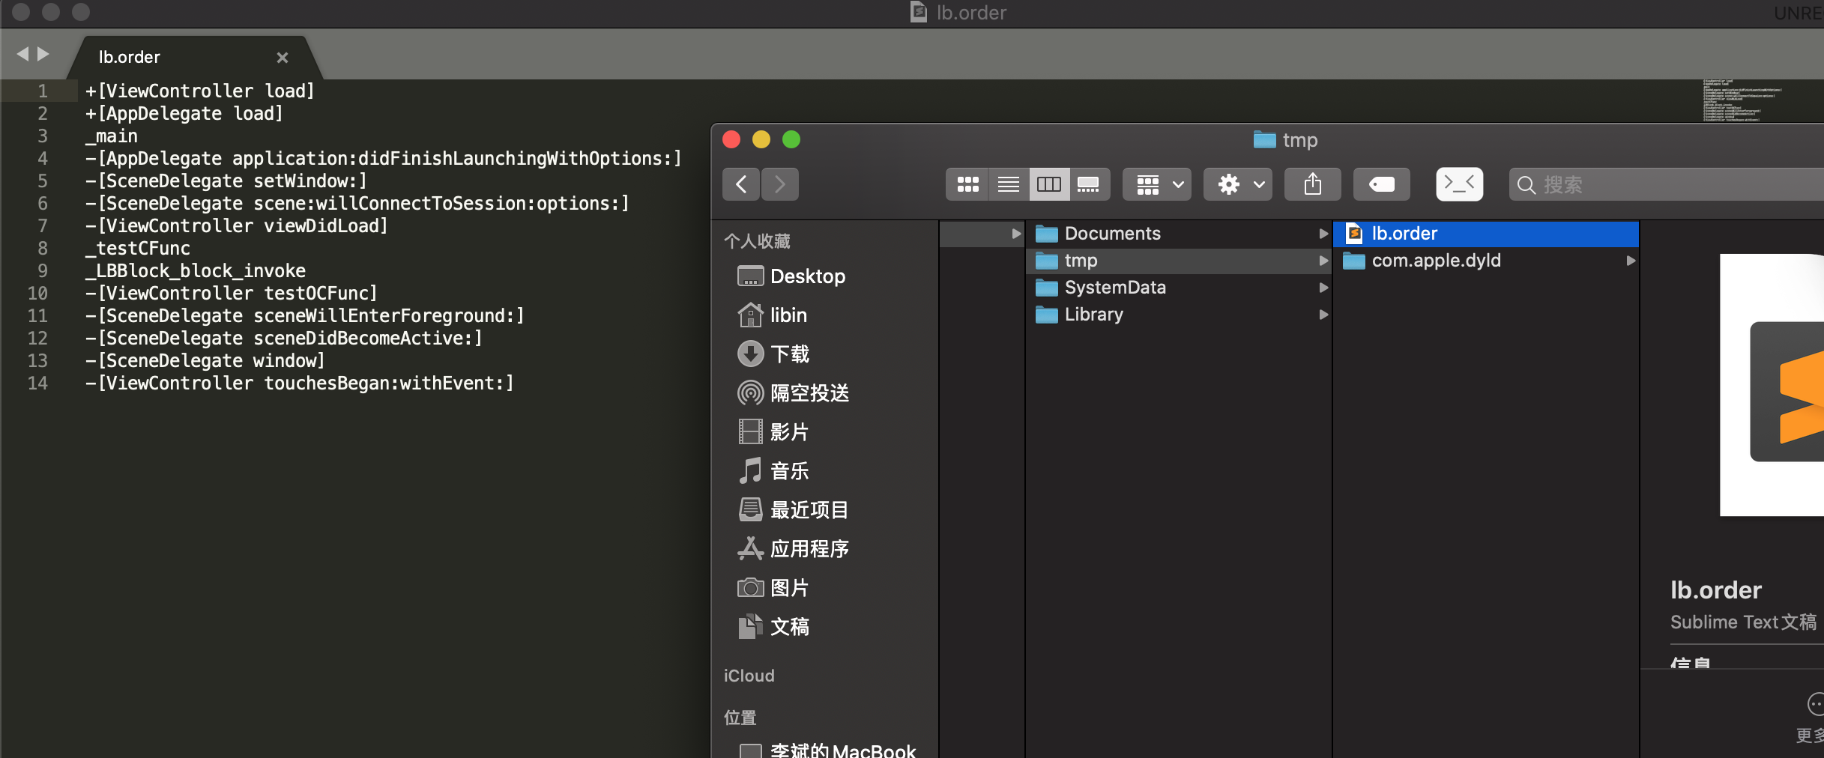The height and width of the screenshot is (758, 1824).
Task: Open libin home folder in sidebar
Action: coord(773,315)
